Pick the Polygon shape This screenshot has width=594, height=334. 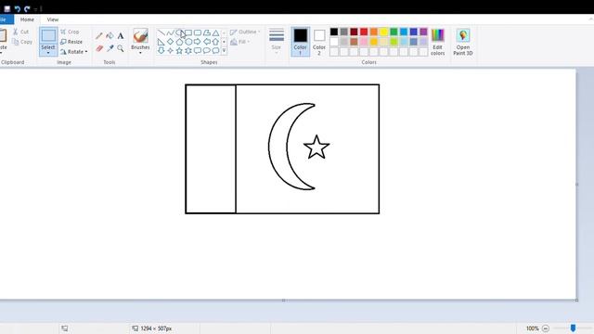(206, 33)
